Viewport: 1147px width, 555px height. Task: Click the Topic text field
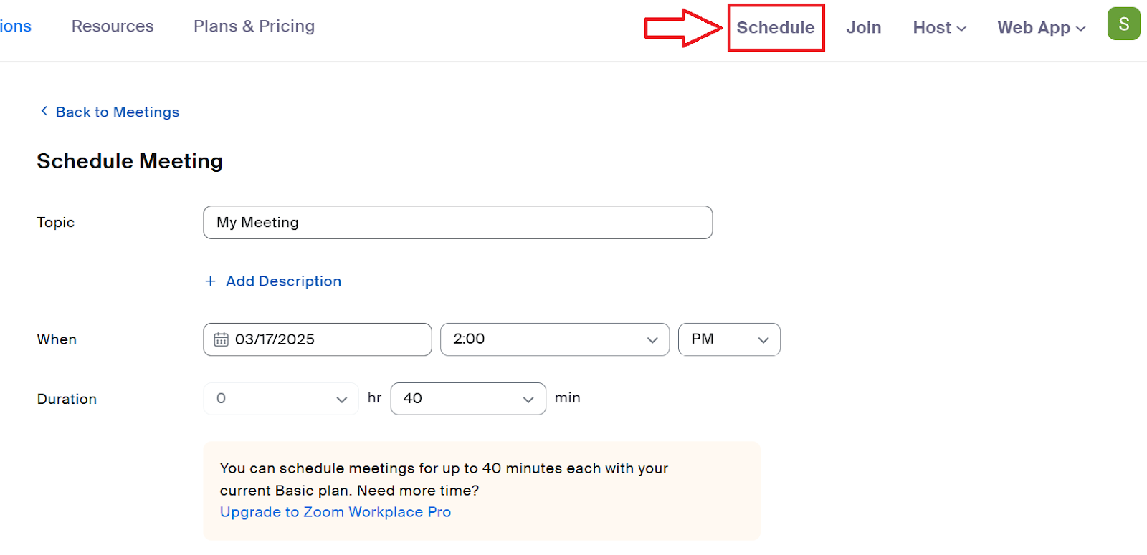tap(457, 223)
